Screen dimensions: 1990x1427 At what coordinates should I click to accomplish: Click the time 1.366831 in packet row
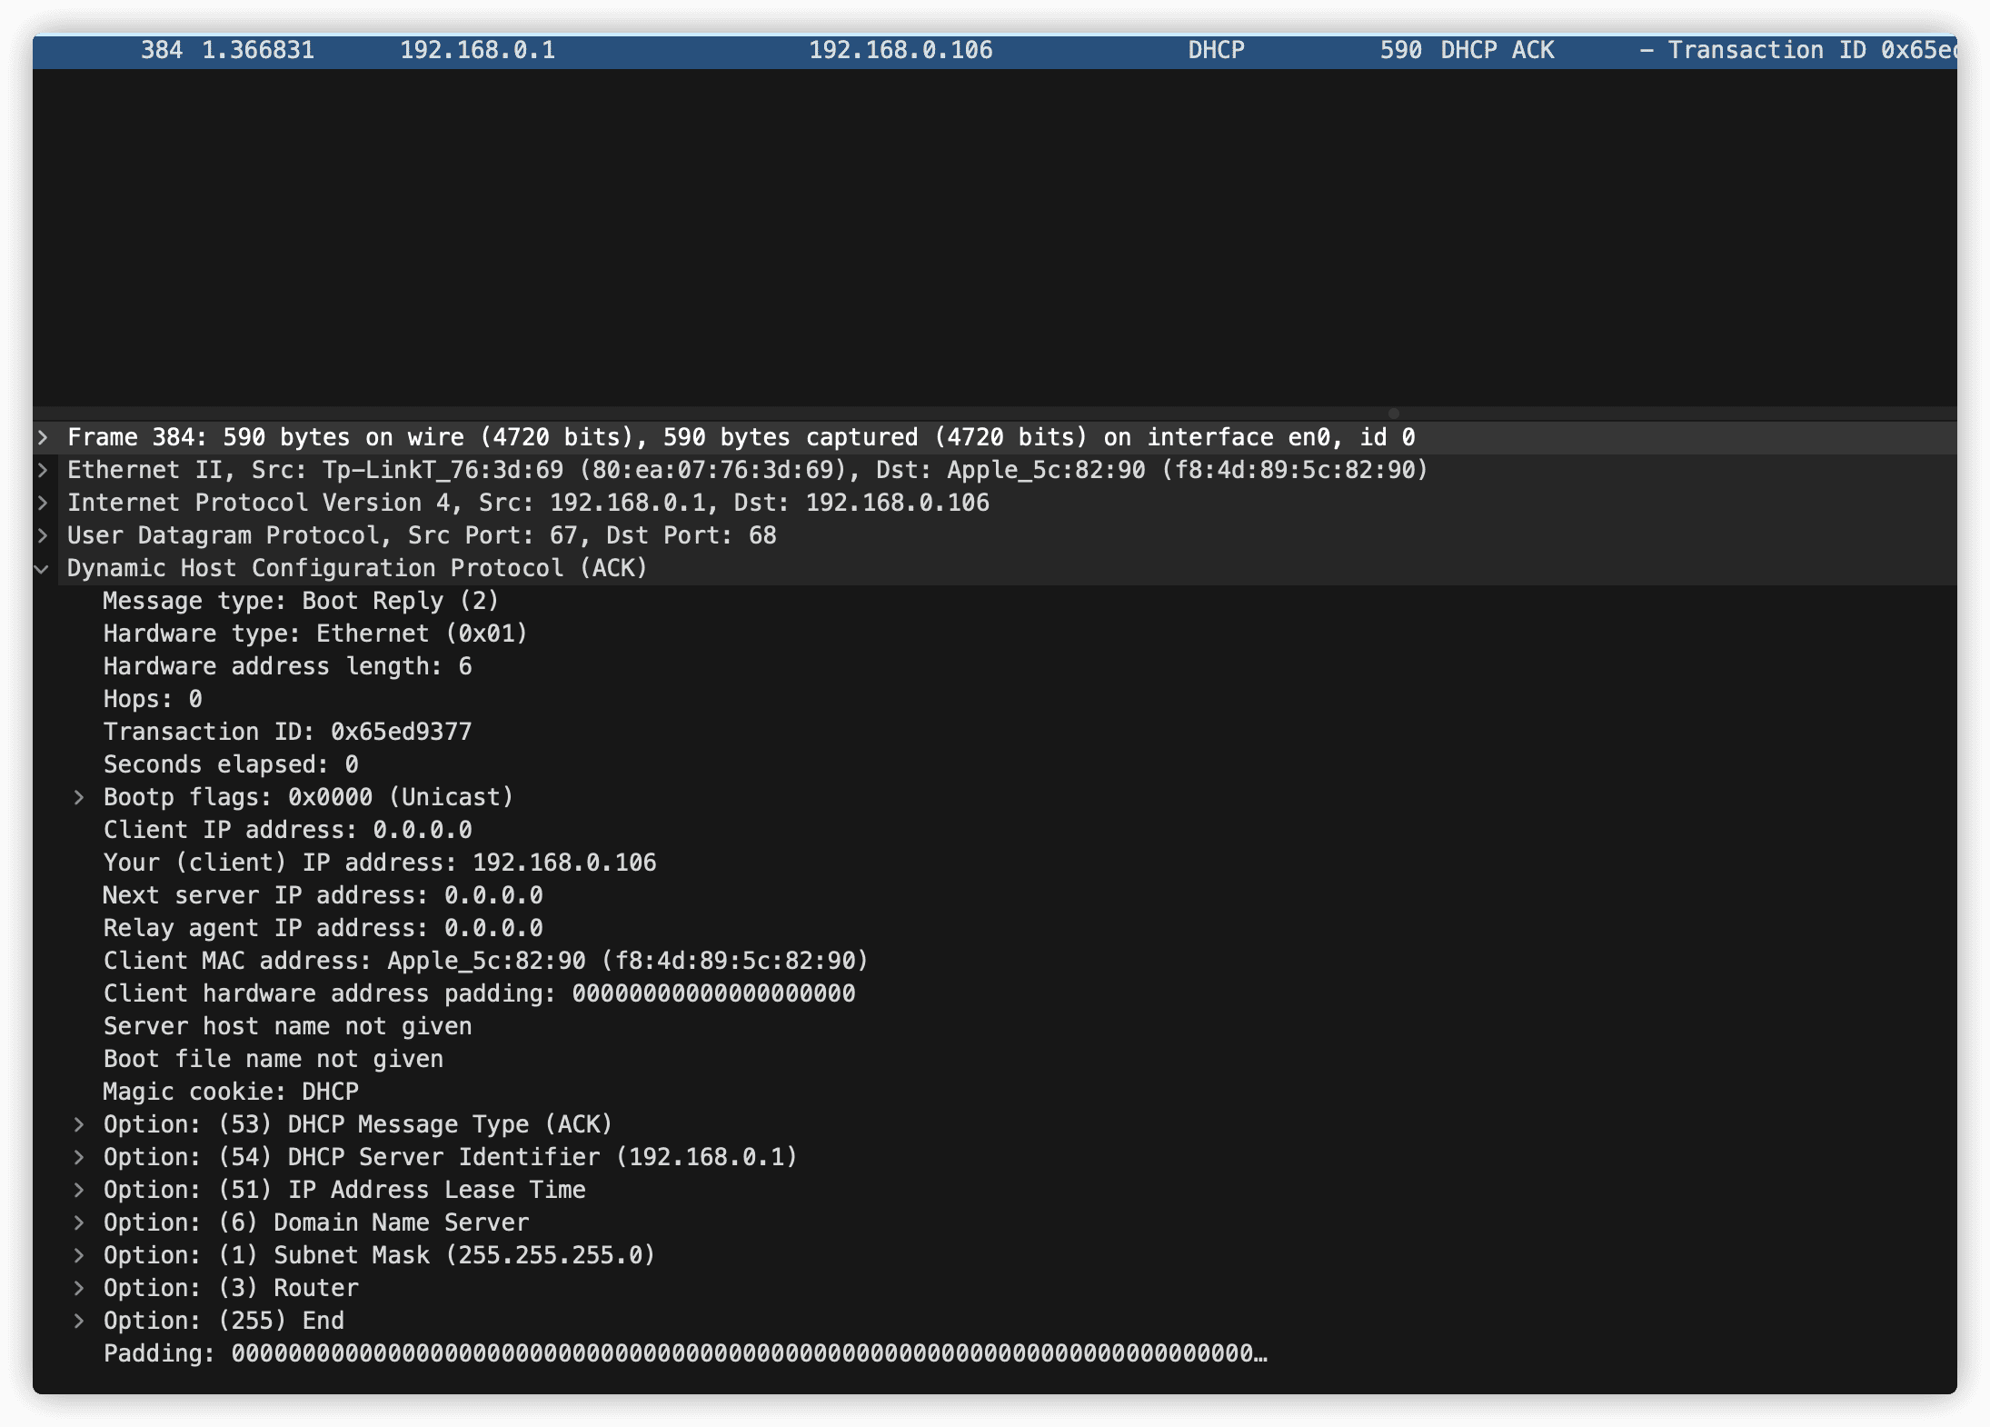[x=258, y=50]
